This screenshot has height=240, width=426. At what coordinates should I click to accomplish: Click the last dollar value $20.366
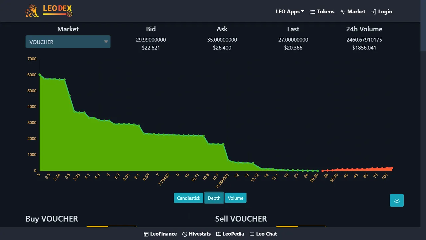(293, 48)
